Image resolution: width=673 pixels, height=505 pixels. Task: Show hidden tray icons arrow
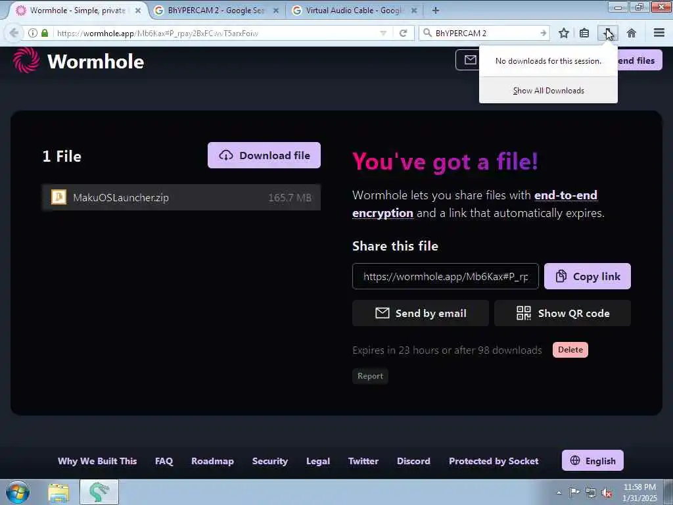tap(559, 493)
